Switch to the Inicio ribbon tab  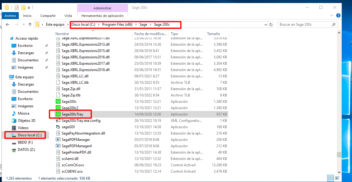point(27,16)
